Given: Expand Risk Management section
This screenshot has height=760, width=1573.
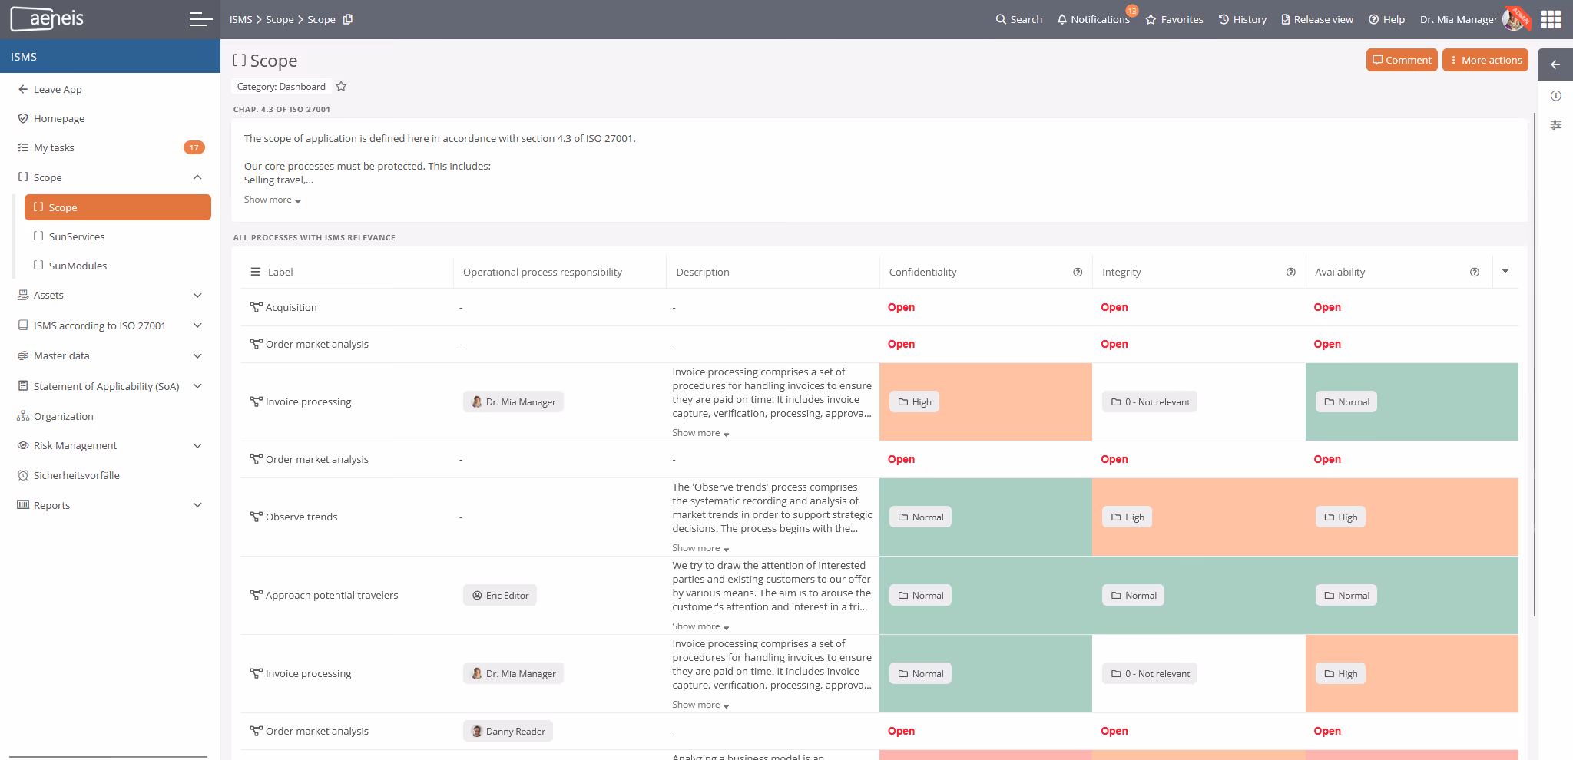Looking at the screenshot, I should point(197,445).
